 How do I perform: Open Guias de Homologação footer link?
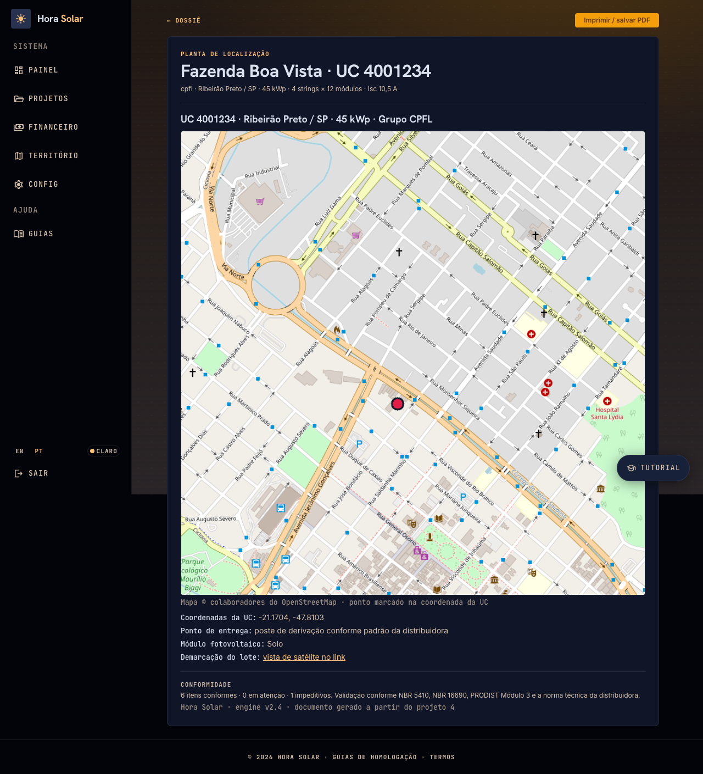click(x=375, y=757)
